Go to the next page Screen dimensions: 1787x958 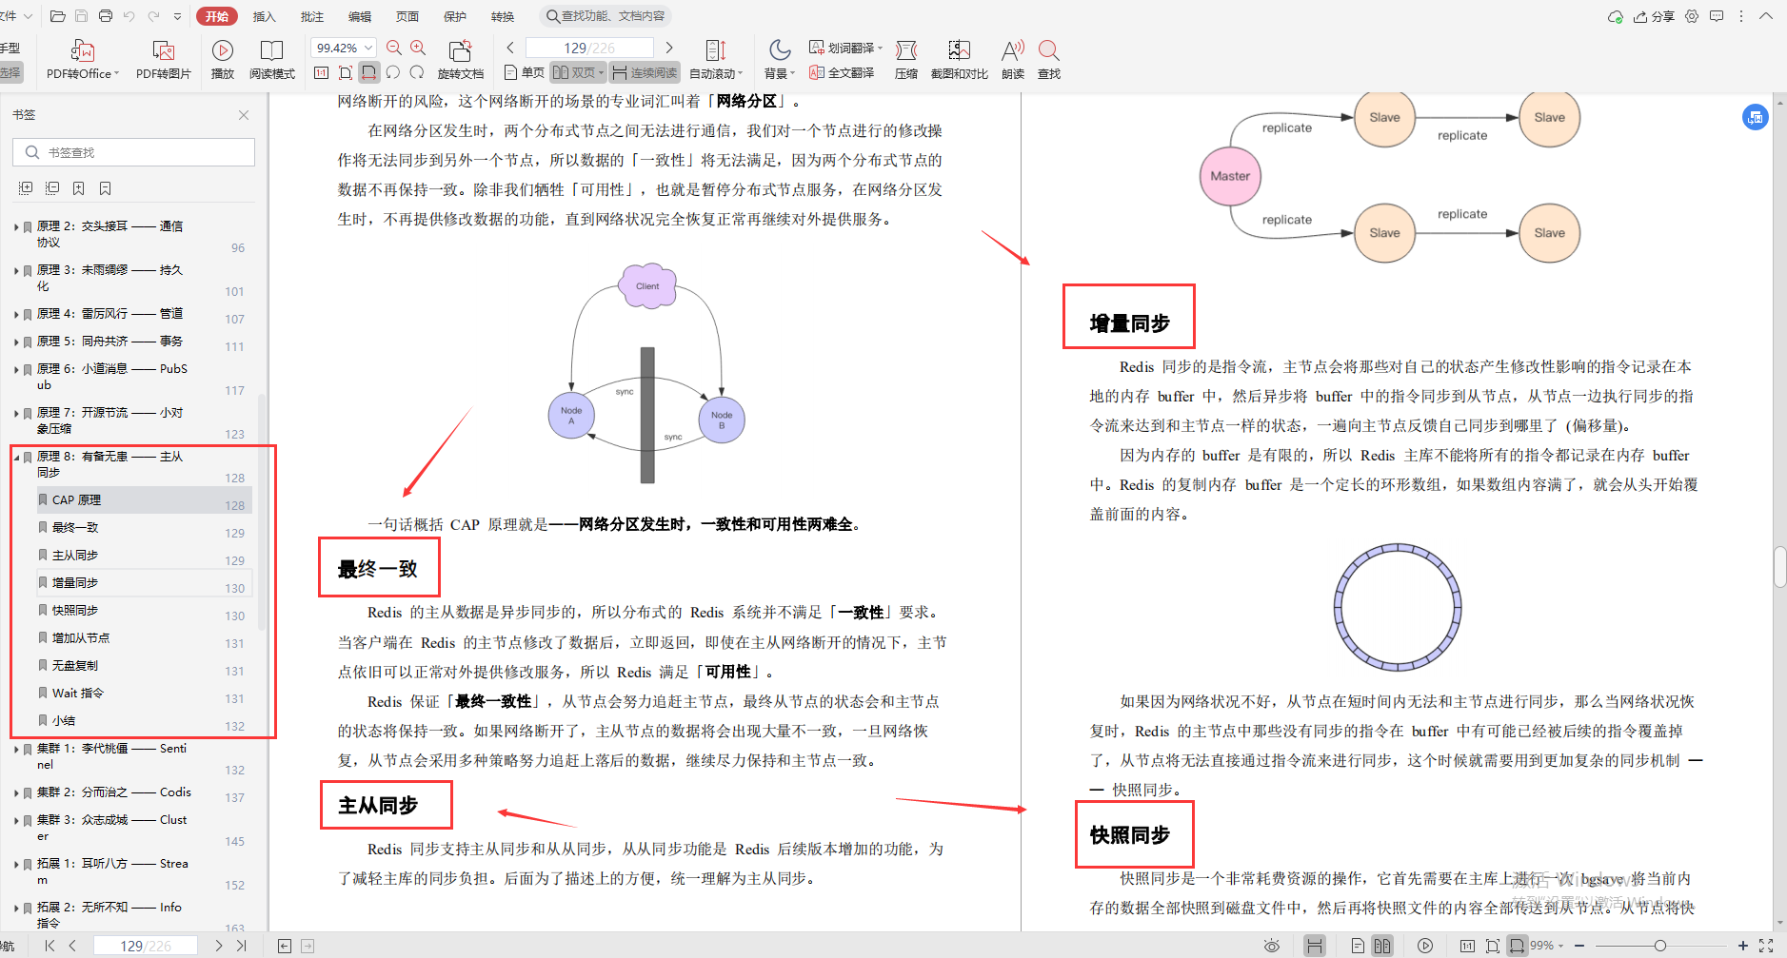(x=670, y=46)
